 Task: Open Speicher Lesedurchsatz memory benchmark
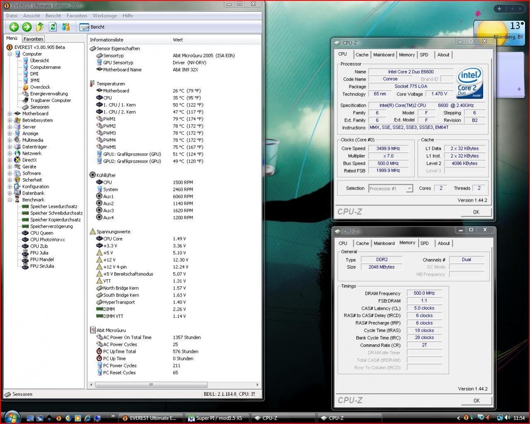tap(53, 207)
